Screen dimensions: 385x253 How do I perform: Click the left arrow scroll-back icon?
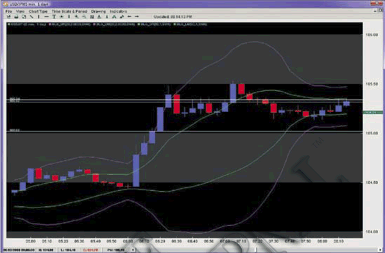click(130, 17)
